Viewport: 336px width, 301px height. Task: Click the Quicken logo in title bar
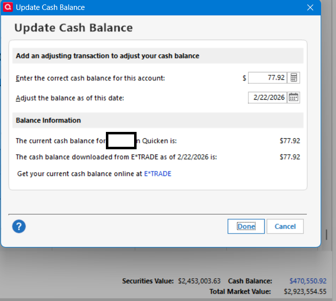(8, 7)
